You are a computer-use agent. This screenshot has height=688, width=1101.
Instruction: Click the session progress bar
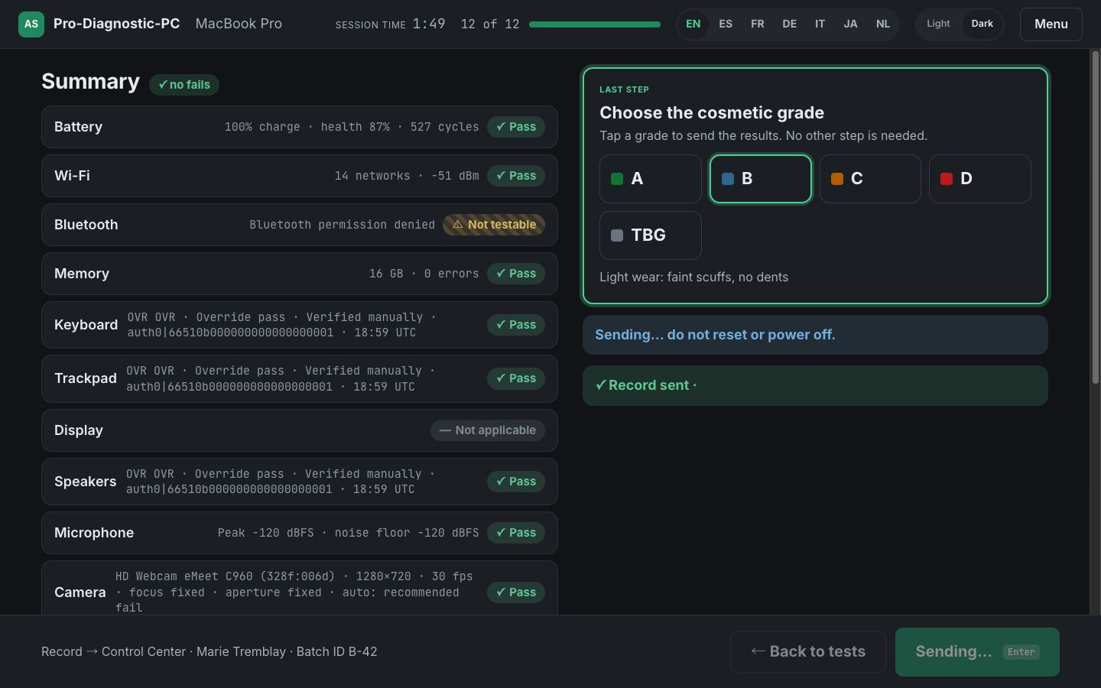tap(595, 24)
